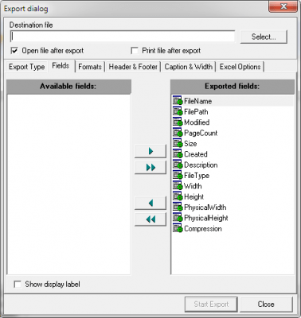Click the field icon beside Description

coord(178,165)
